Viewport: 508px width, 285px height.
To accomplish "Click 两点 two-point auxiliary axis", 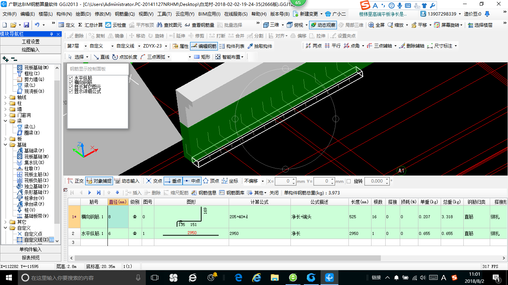I will pos(314,46).
